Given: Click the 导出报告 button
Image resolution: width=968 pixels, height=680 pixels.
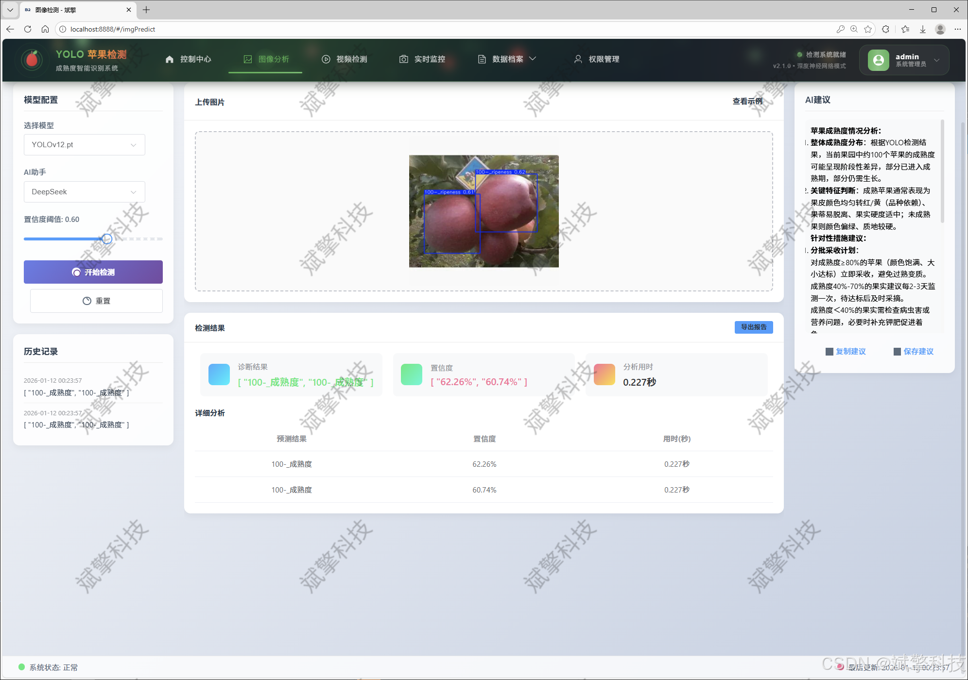Looking at the screenshot, I should point(753,327).
